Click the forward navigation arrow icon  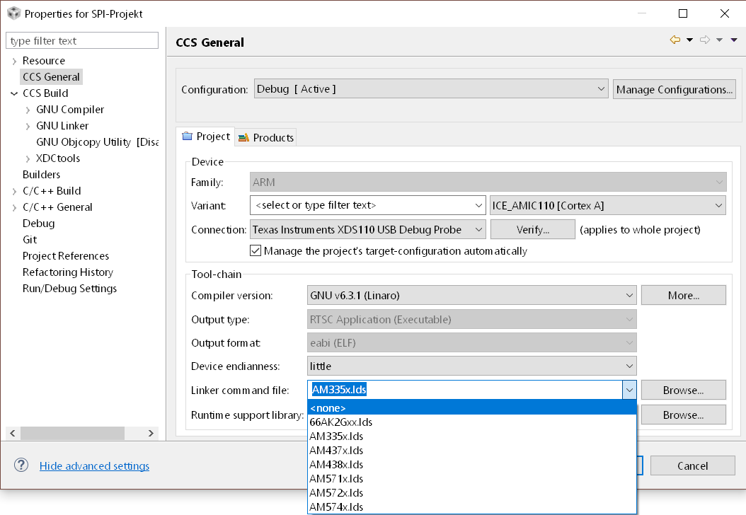coord(705,40)
